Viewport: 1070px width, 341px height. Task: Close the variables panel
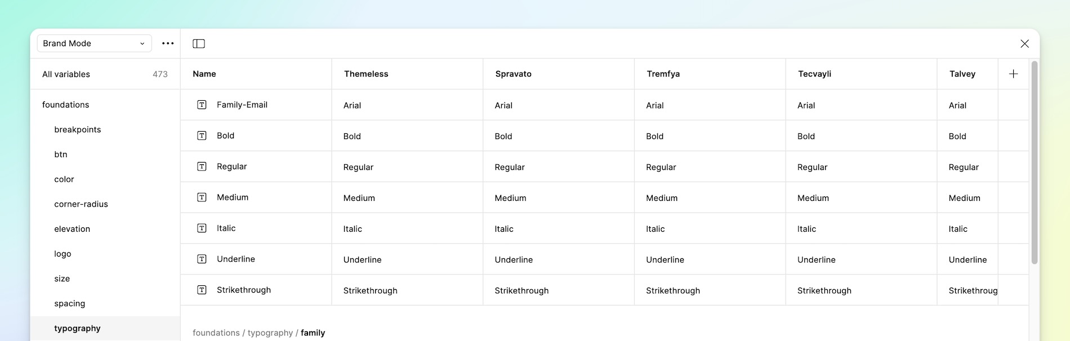tap(1024, 44)
